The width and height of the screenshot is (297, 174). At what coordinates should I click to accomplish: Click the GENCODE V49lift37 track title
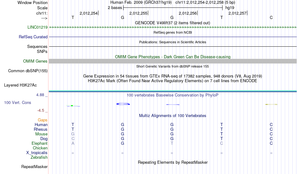point(173,23)
